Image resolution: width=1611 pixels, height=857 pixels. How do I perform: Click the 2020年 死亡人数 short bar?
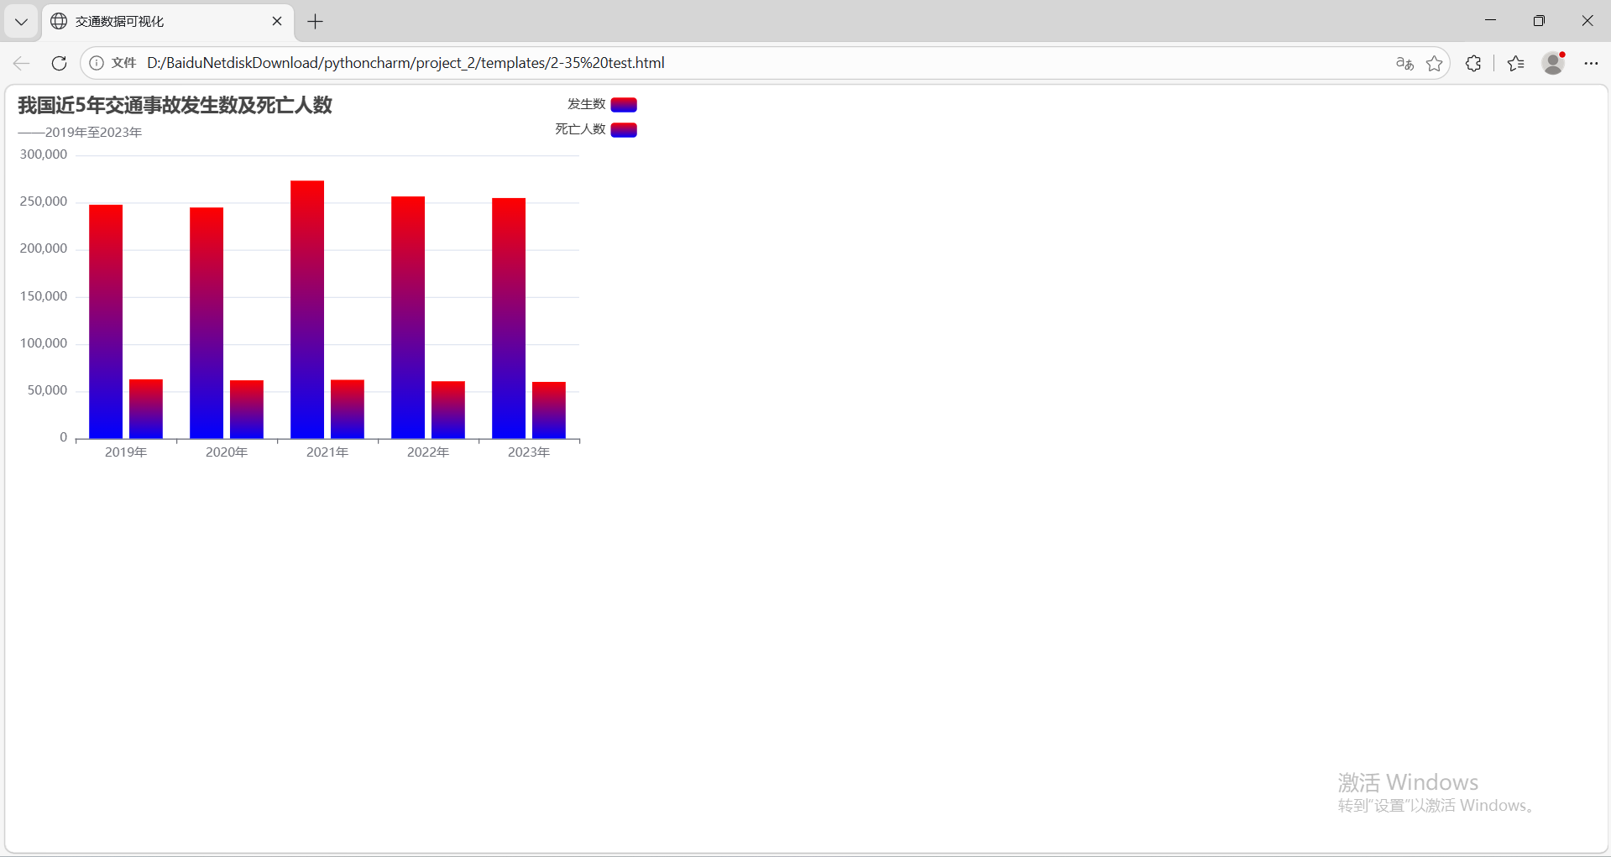click(247, 410)
